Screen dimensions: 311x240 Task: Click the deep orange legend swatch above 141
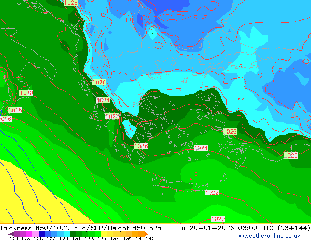tap(141, 234)
